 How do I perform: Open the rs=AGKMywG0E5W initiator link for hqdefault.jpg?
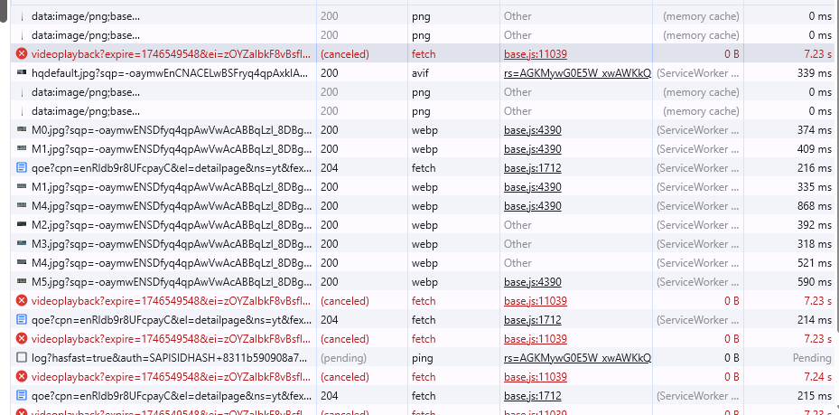[x=577, y=73]
